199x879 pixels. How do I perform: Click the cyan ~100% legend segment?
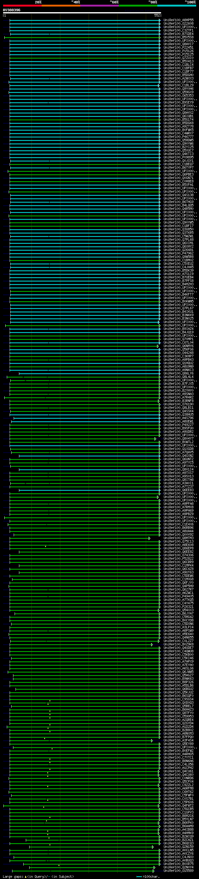177,6
